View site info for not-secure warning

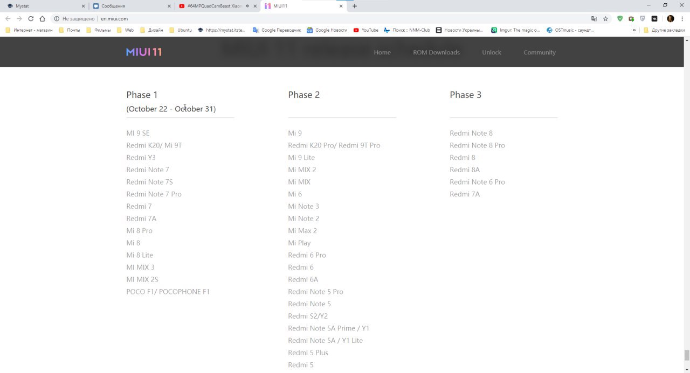click(74, 18)
